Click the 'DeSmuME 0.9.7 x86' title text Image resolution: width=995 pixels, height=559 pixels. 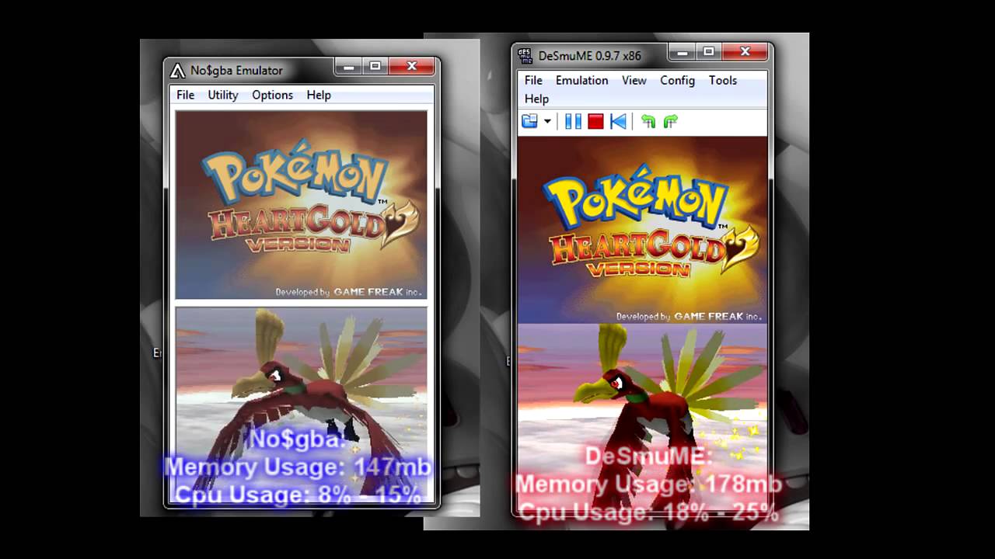tap(590, 56)
